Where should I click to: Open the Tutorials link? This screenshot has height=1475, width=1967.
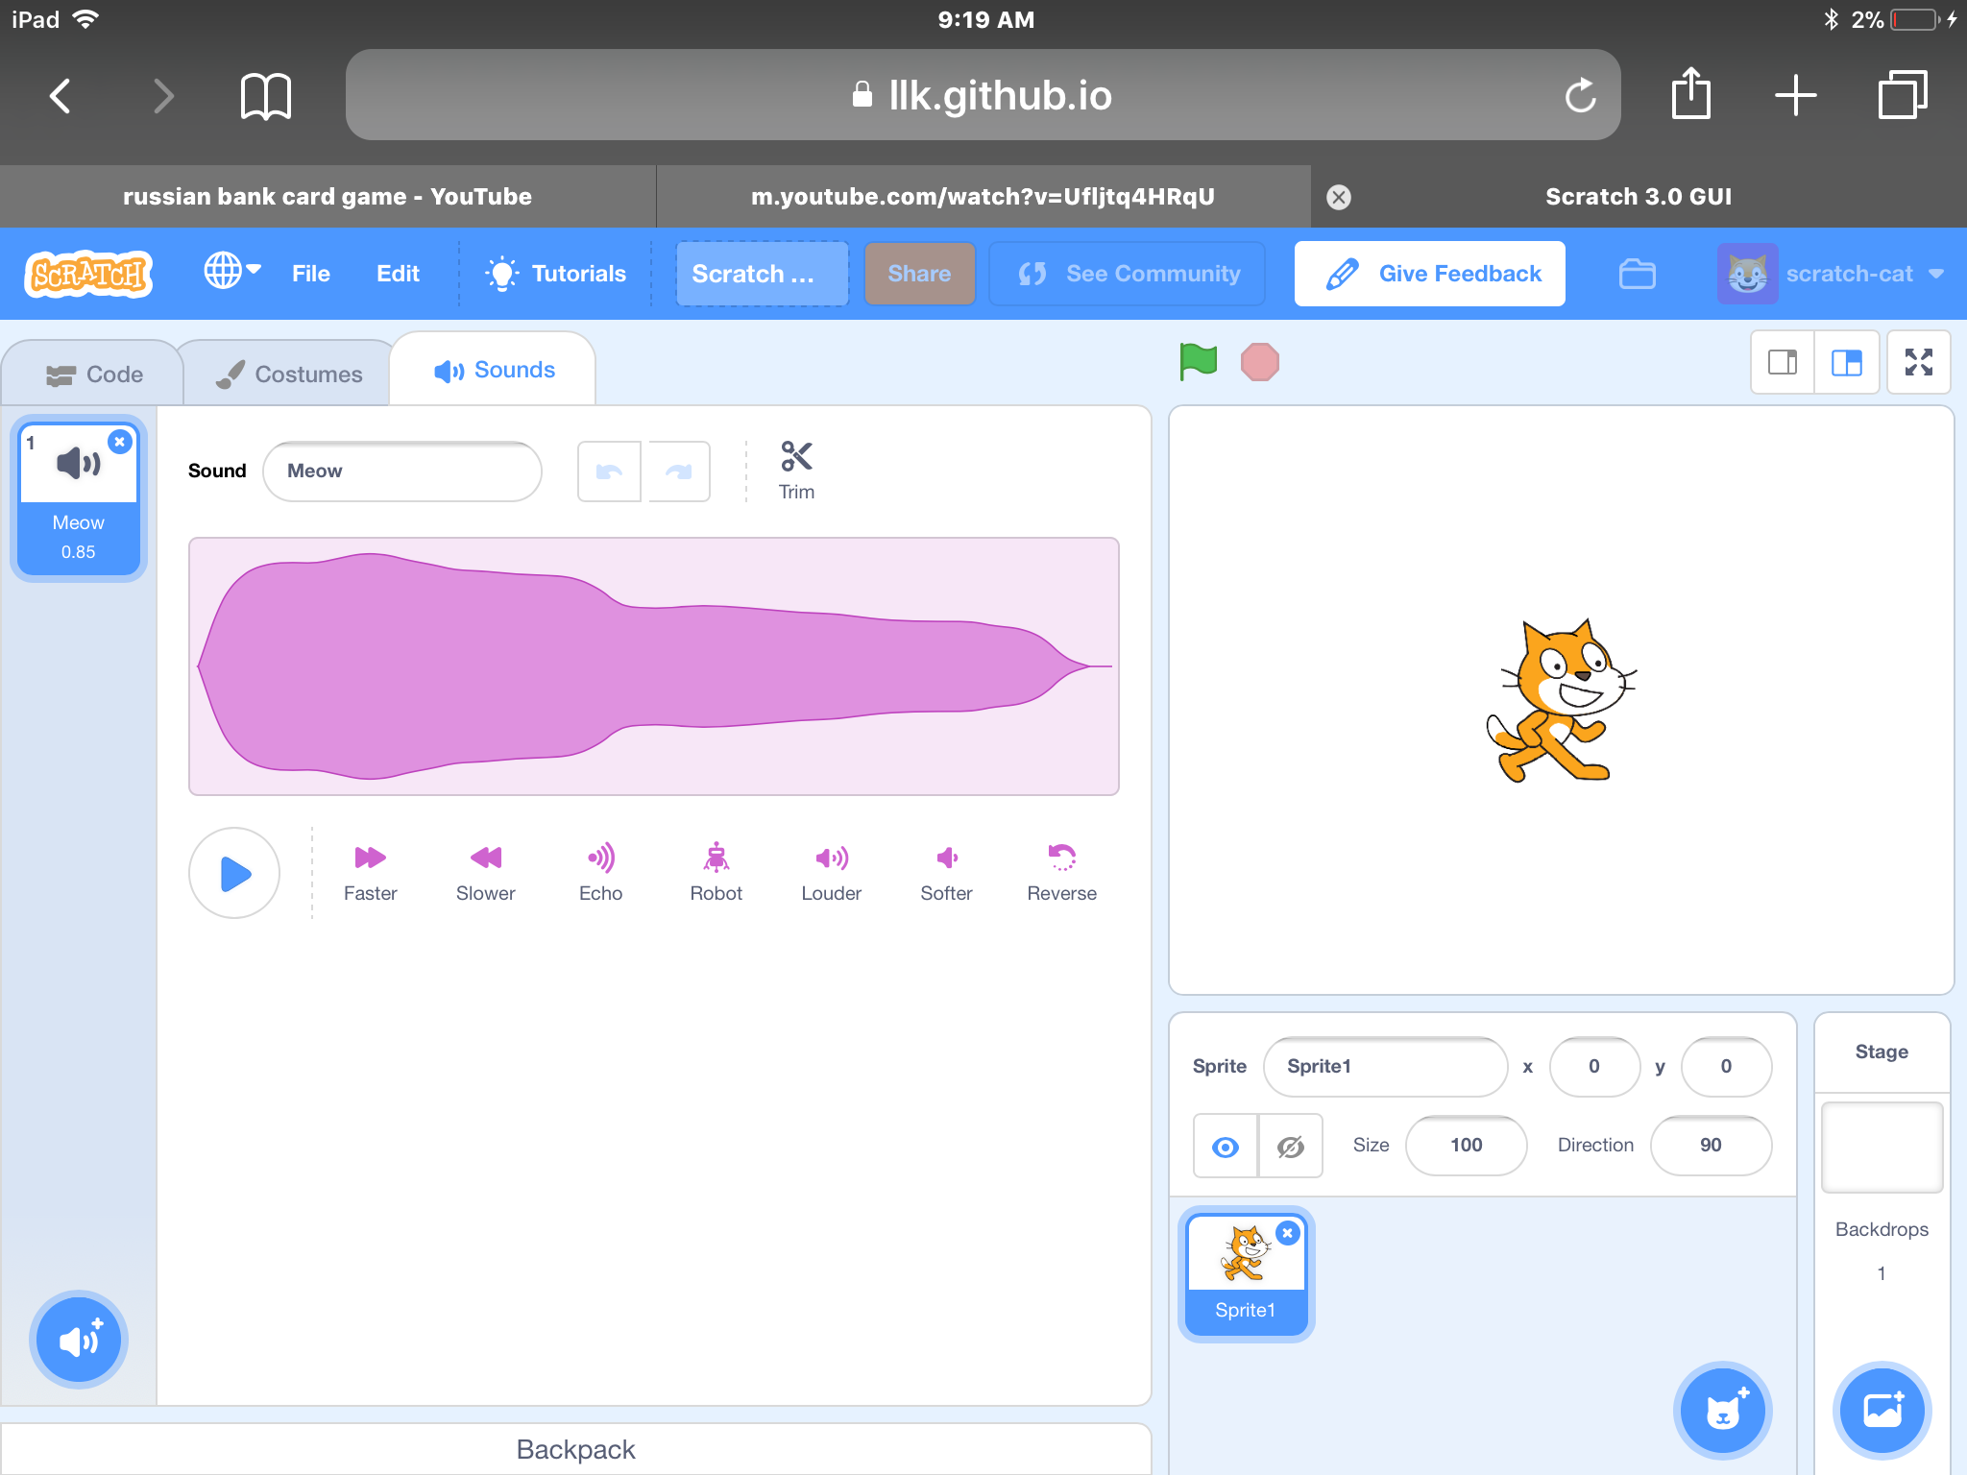(557, 274)
